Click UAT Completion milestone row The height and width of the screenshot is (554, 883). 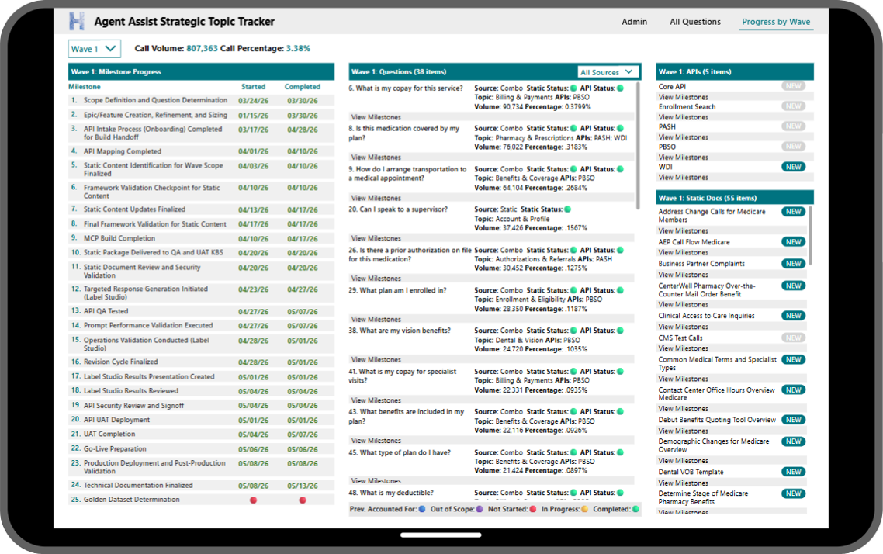pyautogui.click(x=201, y=435)
